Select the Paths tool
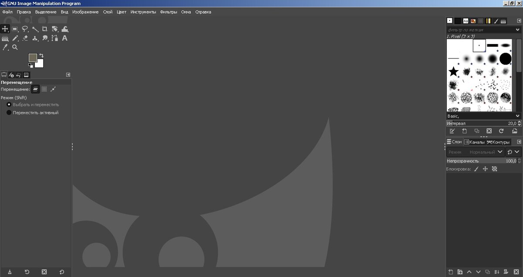523x277 pixels. click(55, 38)
